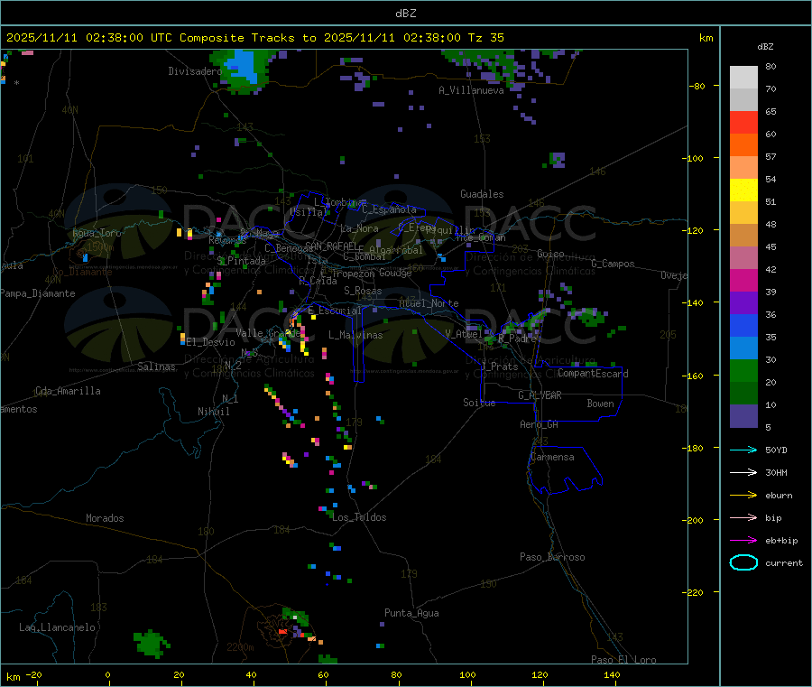Click the Soitue label
Screen dimensions: 812x687
coord(479,403)
